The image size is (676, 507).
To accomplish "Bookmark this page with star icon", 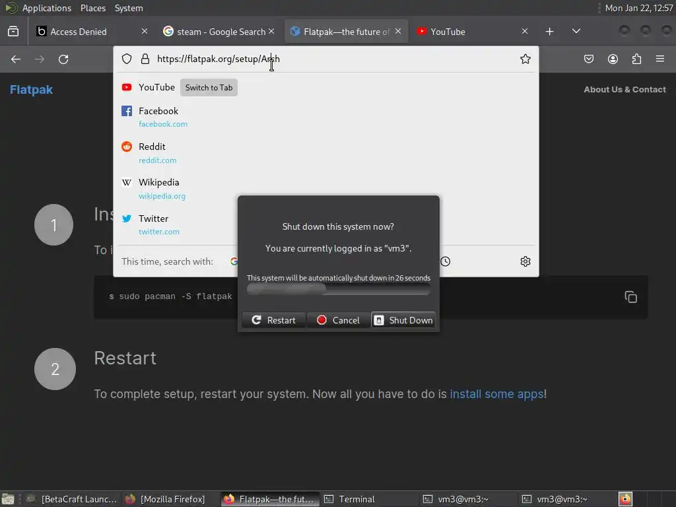I will [x=525, y=59].
